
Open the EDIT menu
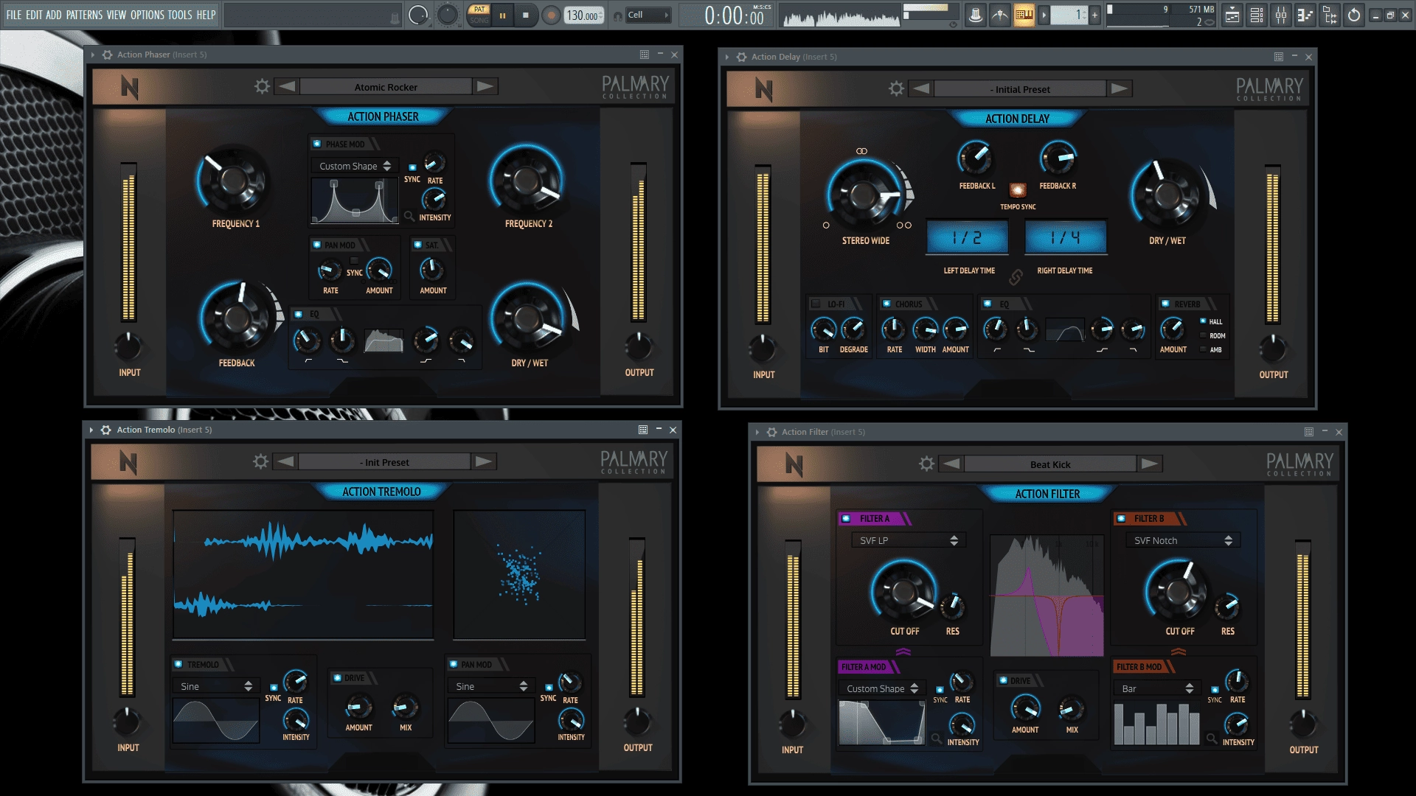point(34,15)
